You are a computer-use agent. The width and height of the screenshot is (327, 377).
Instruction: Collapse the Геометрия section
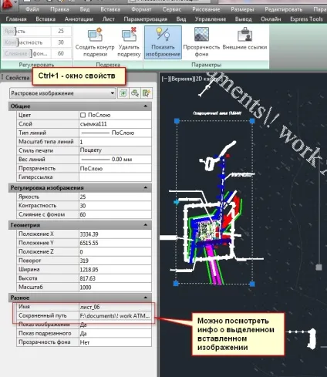[x=146, y=225]
